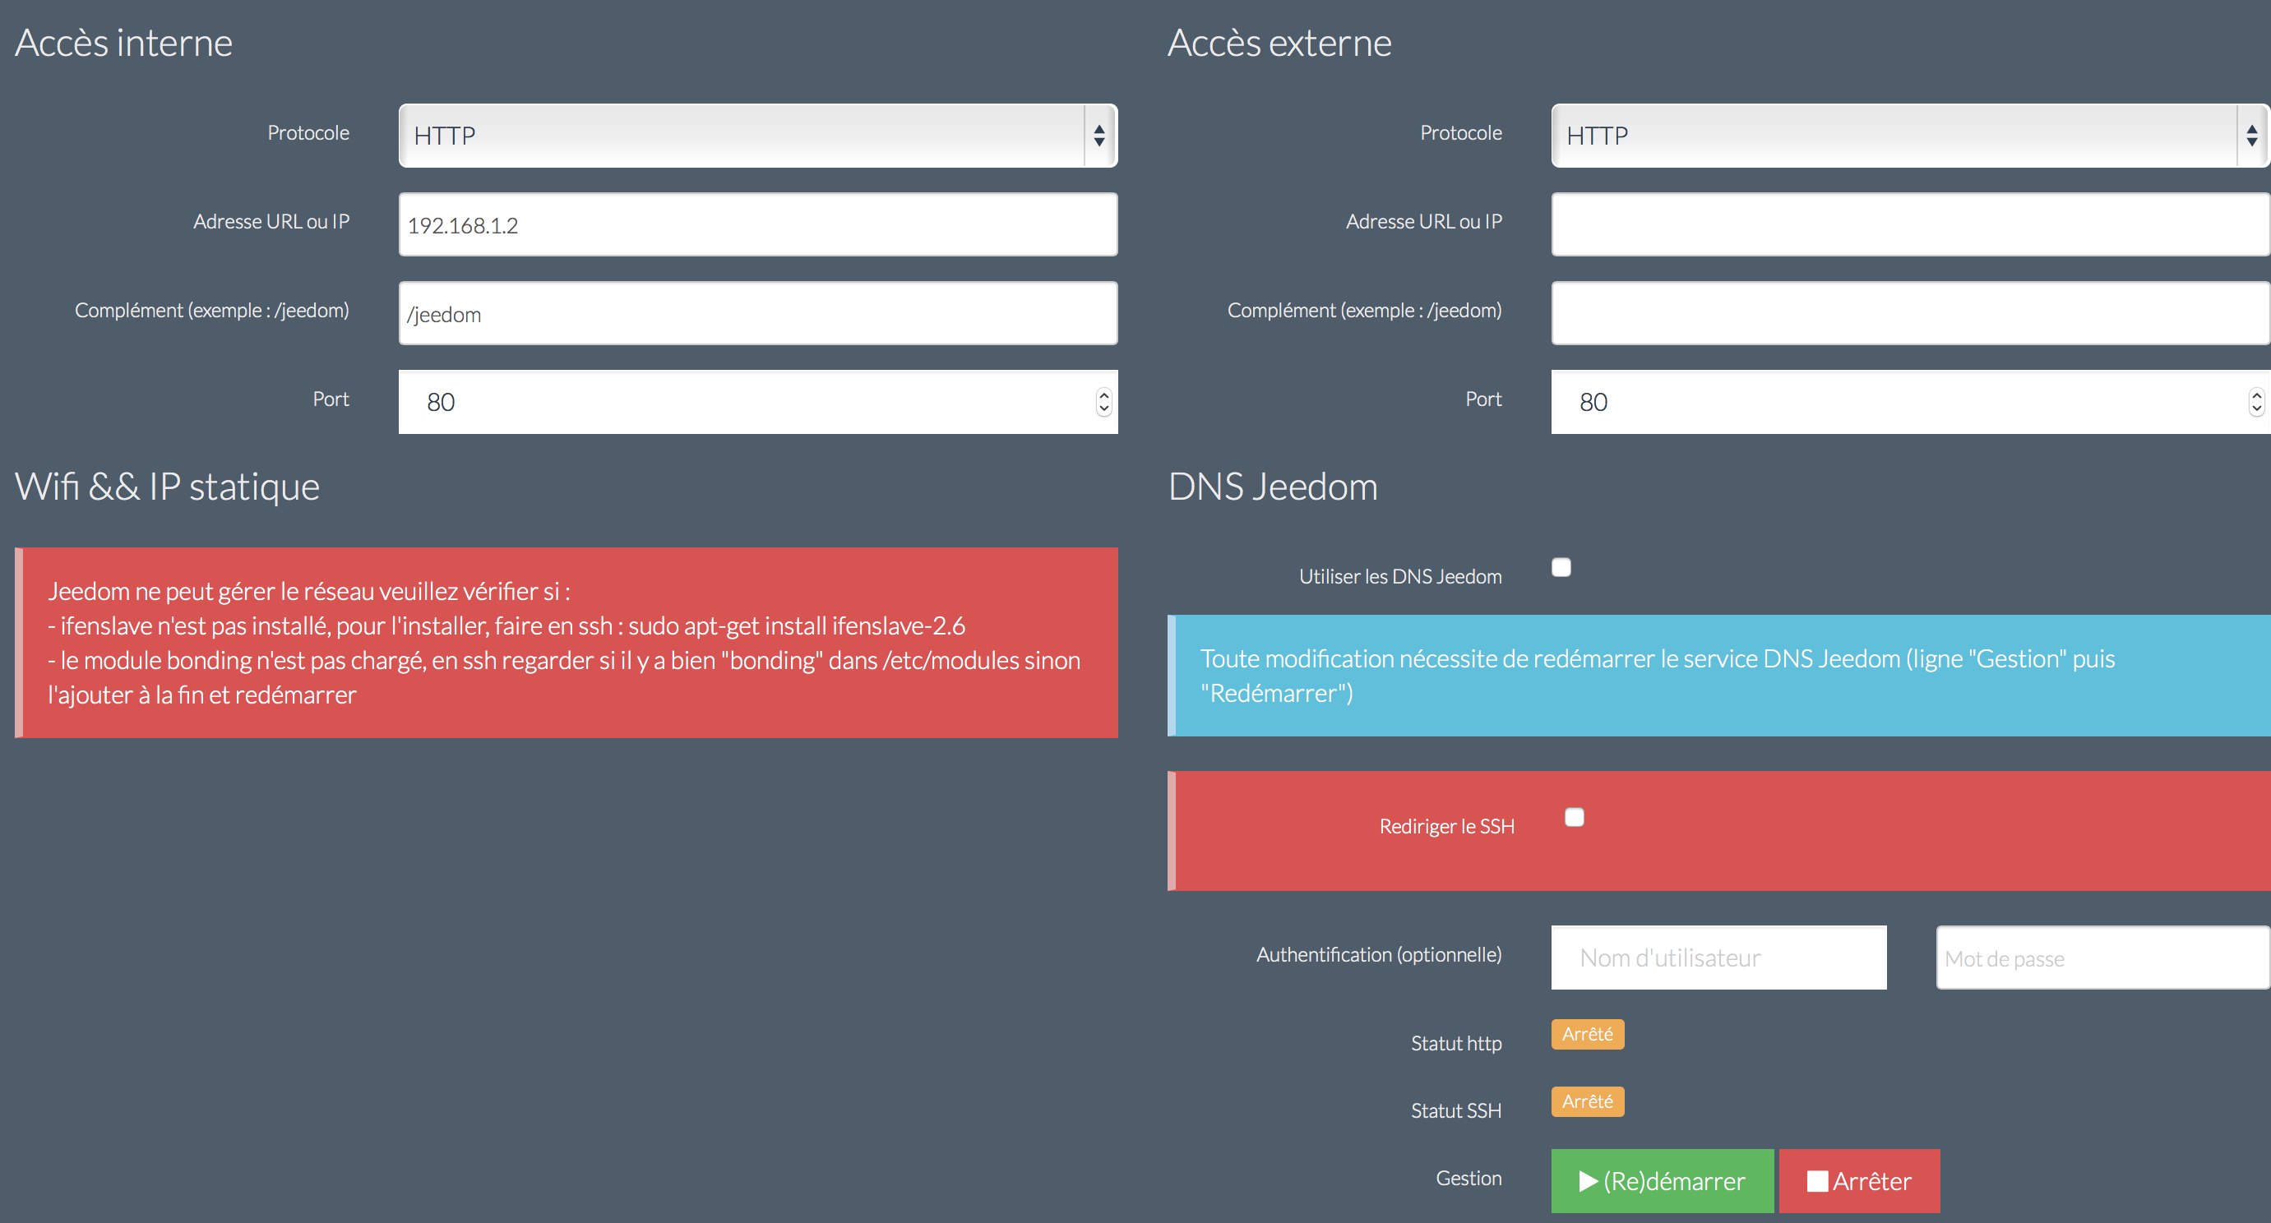Click the (Re)démarrer button
Viewport: 2271px width, 1223px height.
(1662, 1181)
